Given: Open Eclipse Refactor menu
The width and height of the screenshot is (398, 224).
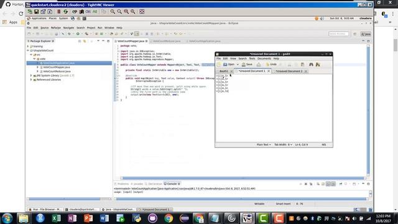Looking at the screenshot, I should pyautogui.click(x=56, y=27).
